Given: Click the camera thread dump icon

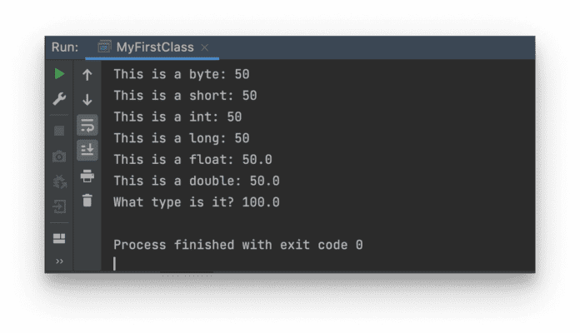Looking at the screenshot, I should 59,157.
